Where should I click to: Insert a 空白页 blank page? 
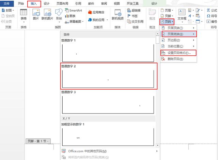pyautogui.click(x=8, y=16)
